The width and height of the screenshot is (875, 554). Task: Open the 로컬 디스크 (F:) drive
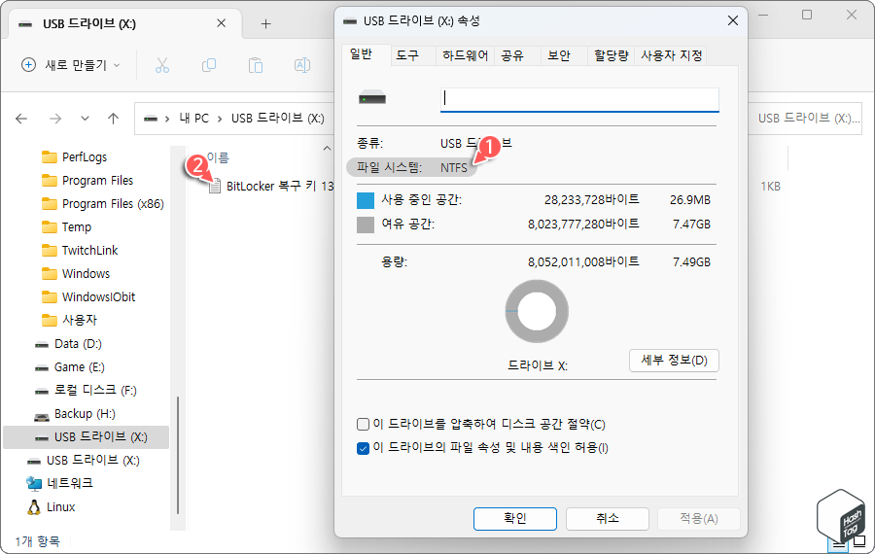[x=86, y=391]
